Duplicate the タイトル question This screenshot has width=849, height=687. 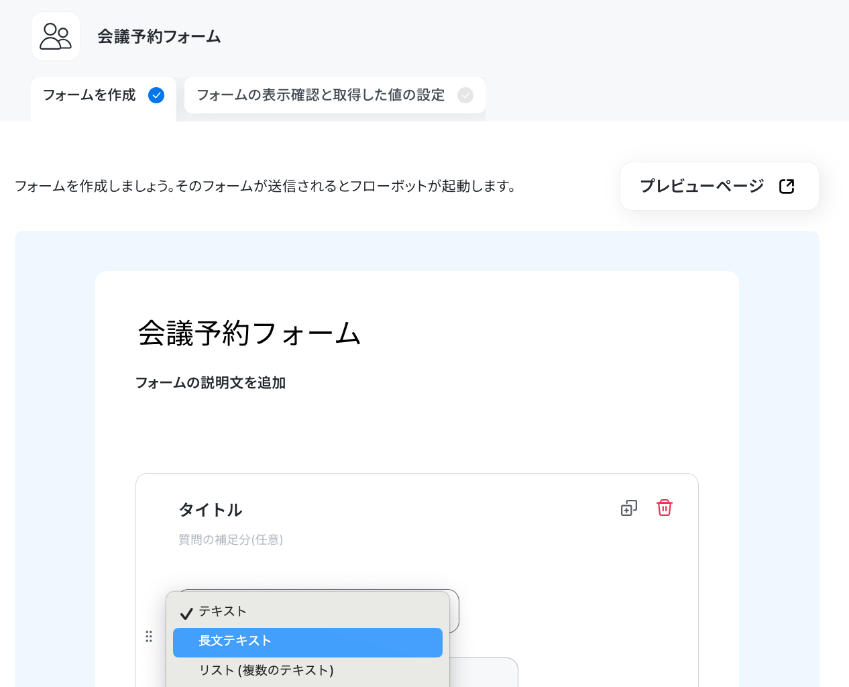[629, 509]
